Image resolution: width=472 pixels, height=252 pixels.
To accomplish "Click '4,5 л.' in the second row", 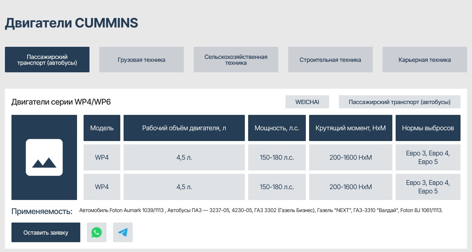I will point(184,187).
